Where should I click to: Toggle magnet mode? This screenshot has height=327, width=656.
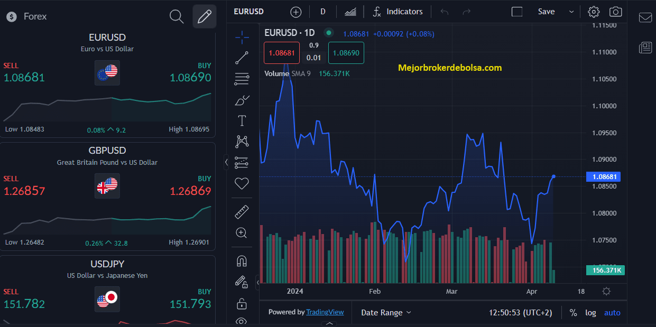point(242,261)
